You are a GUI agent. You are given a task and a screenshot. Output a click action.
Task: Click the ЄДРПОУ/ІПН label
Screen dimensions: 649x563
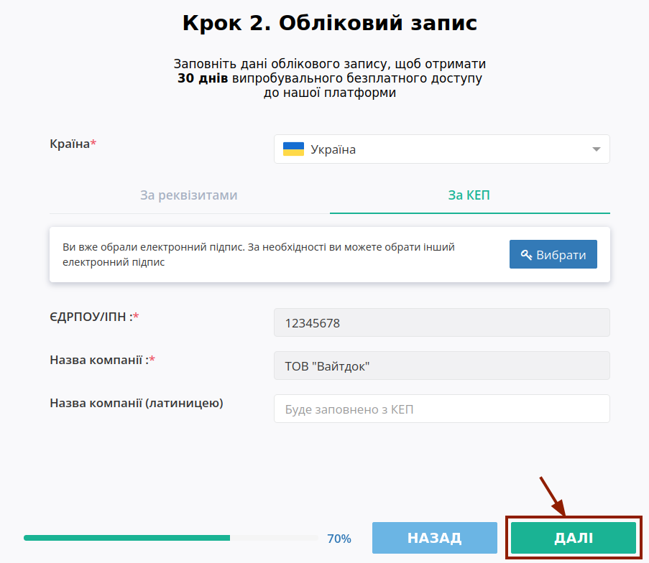(x=94, y=317)
